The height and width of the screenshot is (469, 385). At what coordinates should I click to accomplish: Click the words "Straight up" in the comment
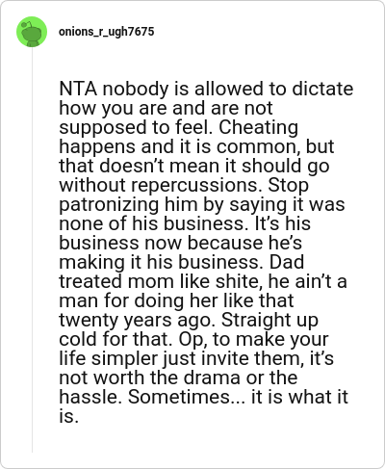click(269, 320)
